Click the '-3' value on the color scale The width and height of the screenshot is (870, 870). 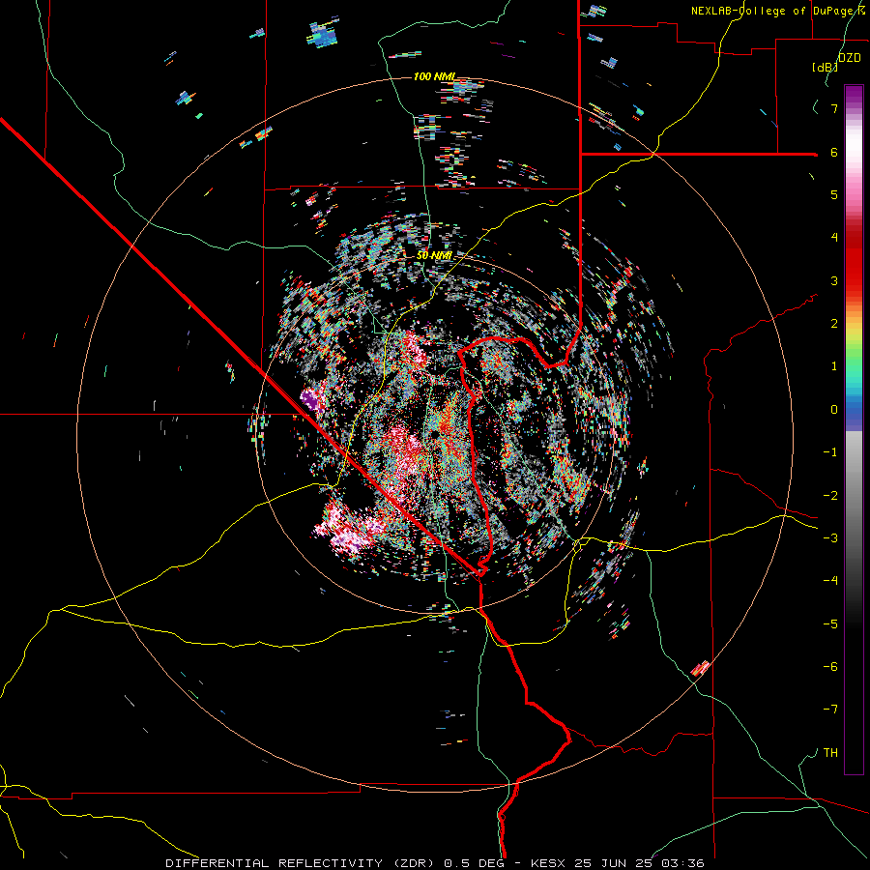tap(830, 538)
